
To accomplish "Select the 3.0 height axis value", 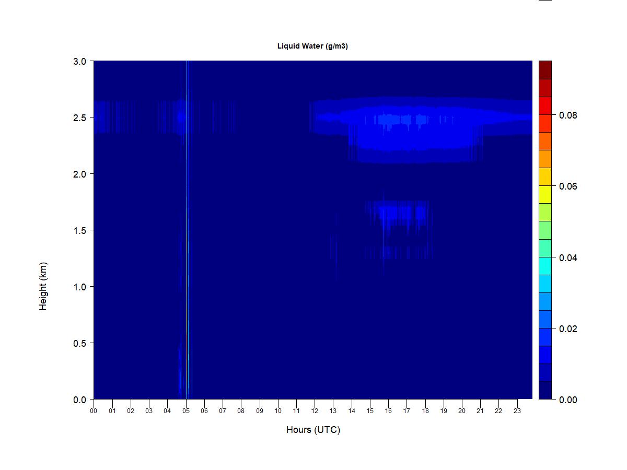I will 80,61.
